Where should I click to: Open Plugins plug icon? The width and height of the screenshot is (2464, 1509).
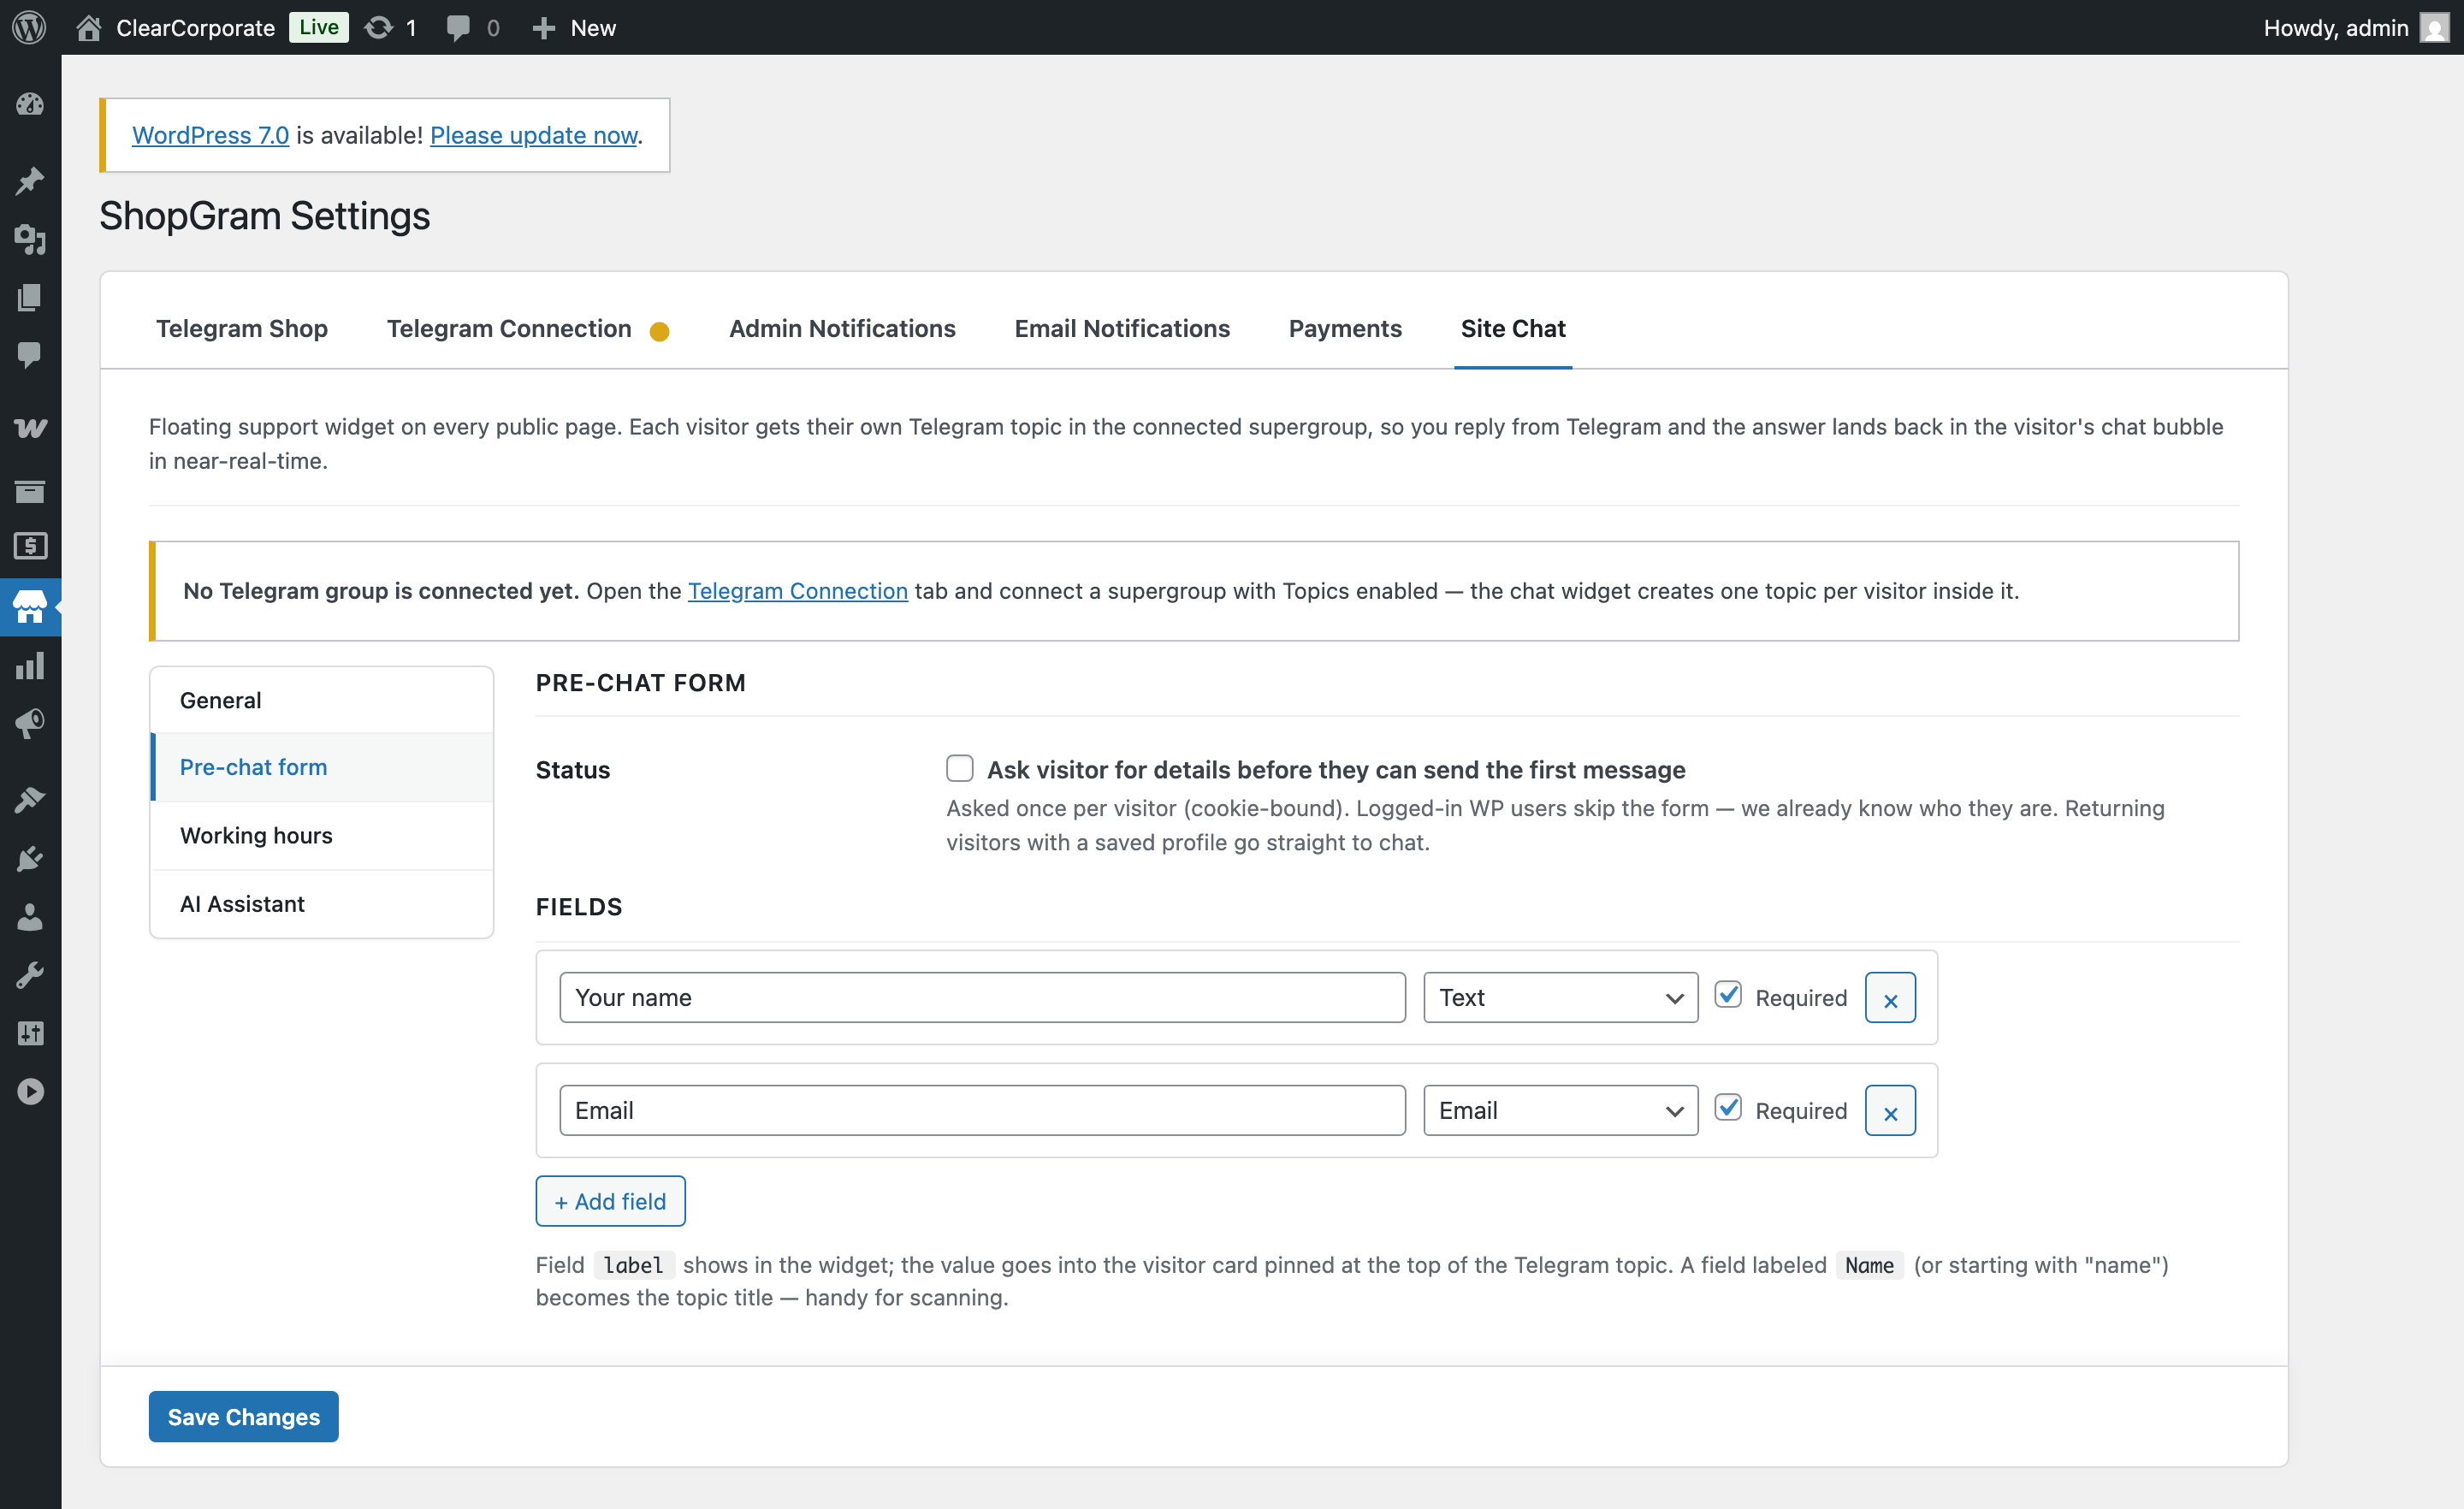[30, 858]
